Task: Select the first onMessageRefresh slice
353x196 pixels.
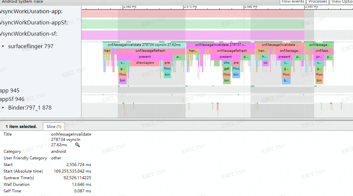Action: point(150,51)
